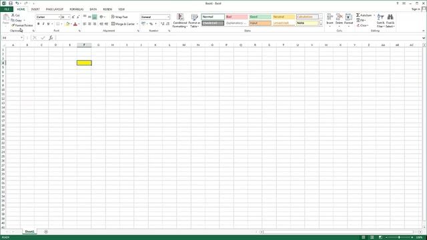Screen dimensions: 427x240
Task: Toggle Italic formatting
Action: (x=43, y=24)
